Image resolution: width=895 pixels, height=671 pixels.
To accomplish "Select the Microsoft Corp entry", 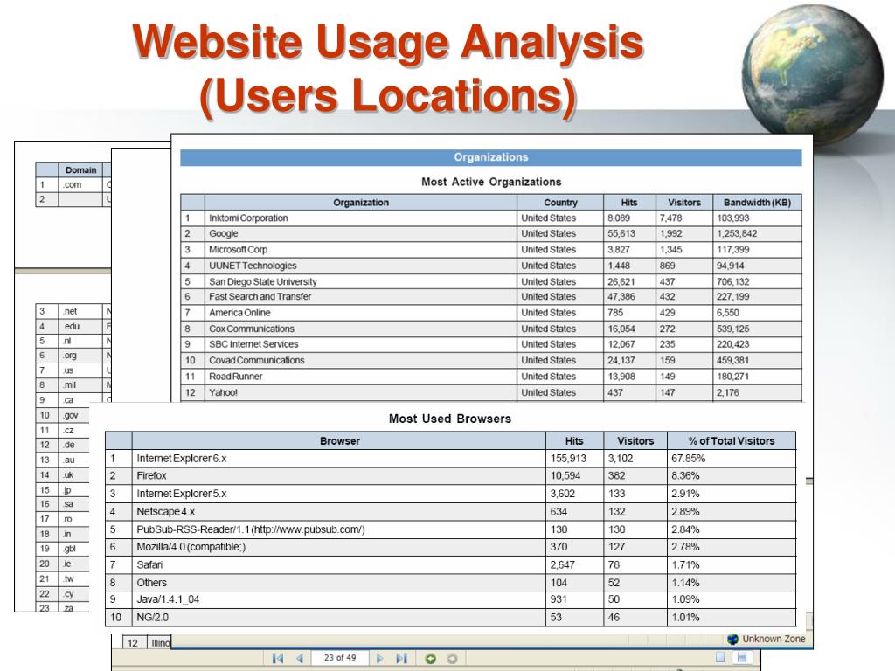I will pos(491,250).
